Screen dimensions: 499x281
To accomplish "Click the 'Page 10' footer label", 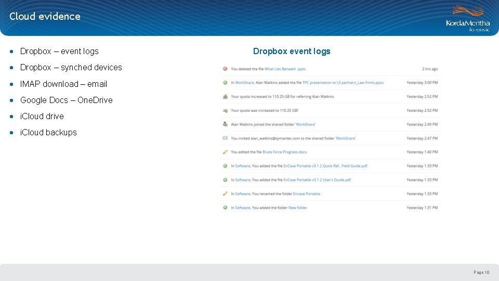I will tap(481, 272).
